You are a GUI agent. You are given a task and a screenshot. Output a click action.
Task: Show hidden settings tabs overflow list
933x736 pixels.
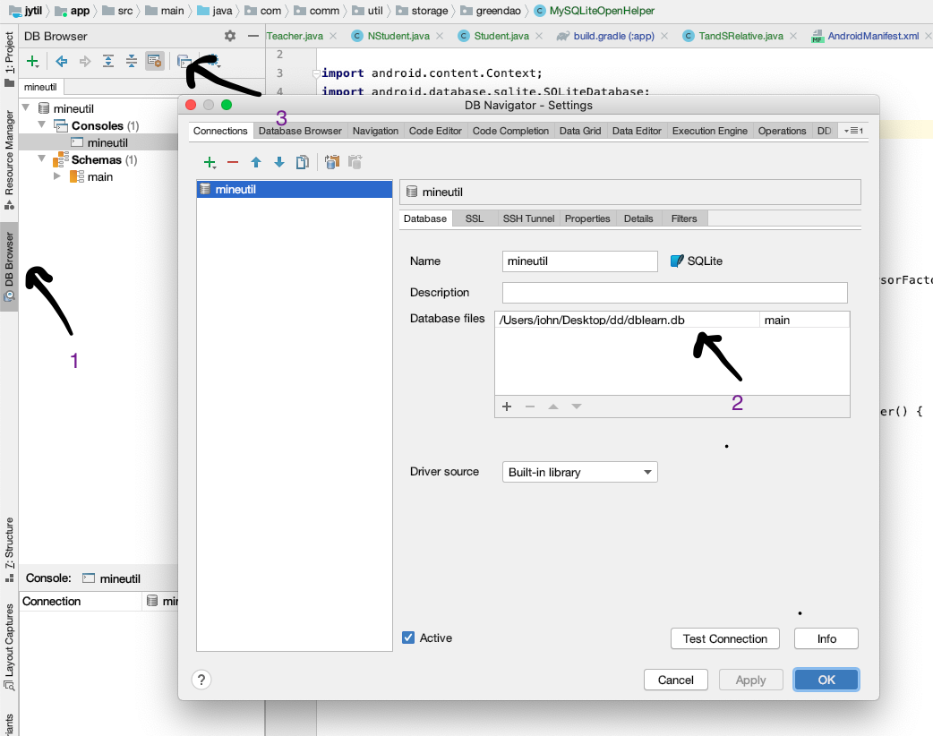click(852, 131)
